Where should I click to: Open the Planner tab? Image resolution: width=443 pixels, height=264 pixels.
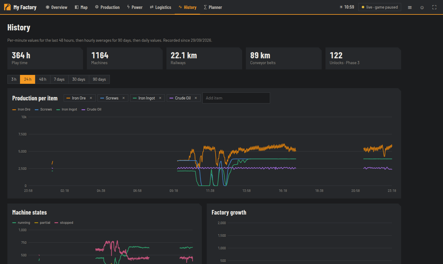coord(213,7)
